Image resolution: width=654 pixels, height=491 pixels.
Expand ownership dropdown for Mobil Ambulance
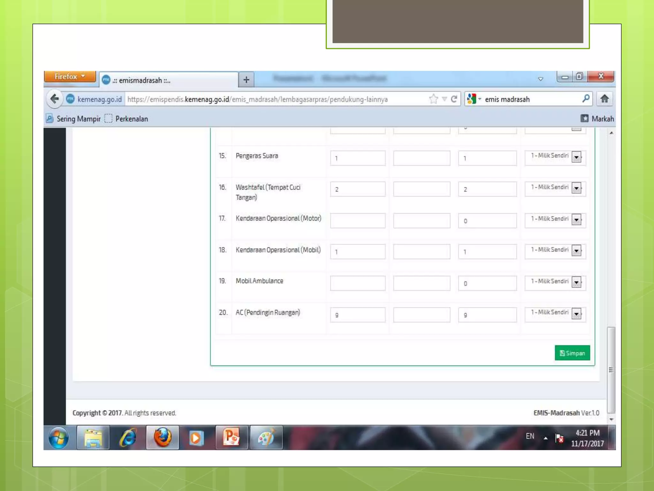[x=576, y=283]
